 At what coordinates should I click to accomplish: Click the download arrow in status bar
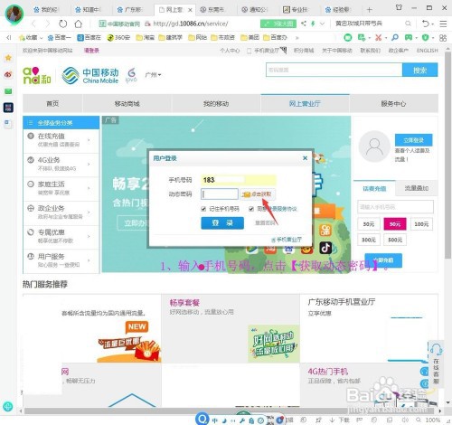coord(332,420)
